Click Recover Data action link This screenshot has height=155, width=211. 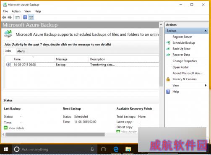[x=181, y=55]
